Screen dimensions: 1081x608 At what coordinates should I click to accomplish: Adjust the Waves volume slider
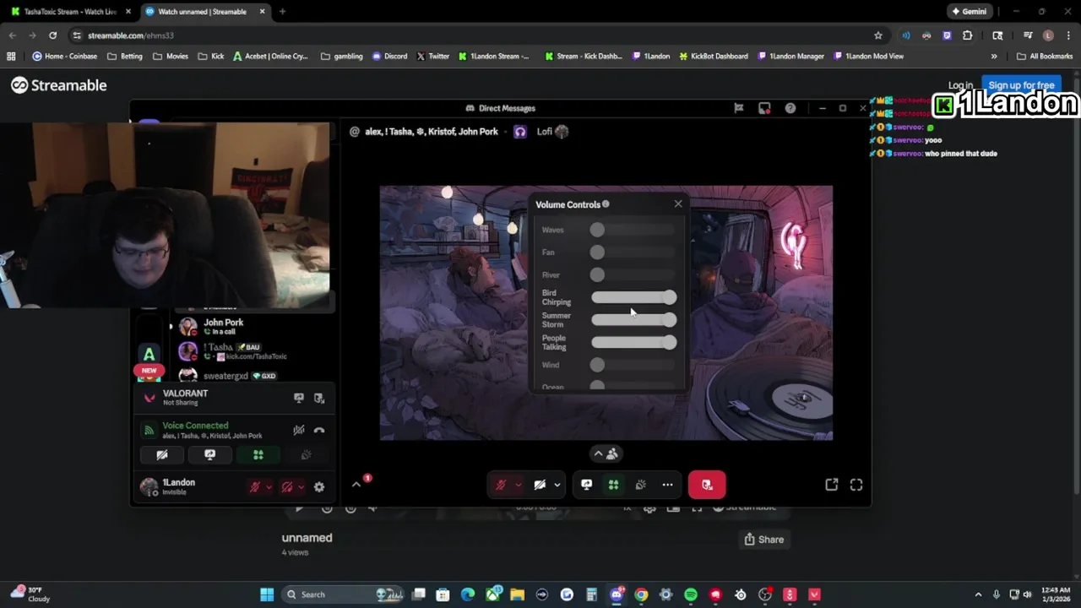coord(634,230)
